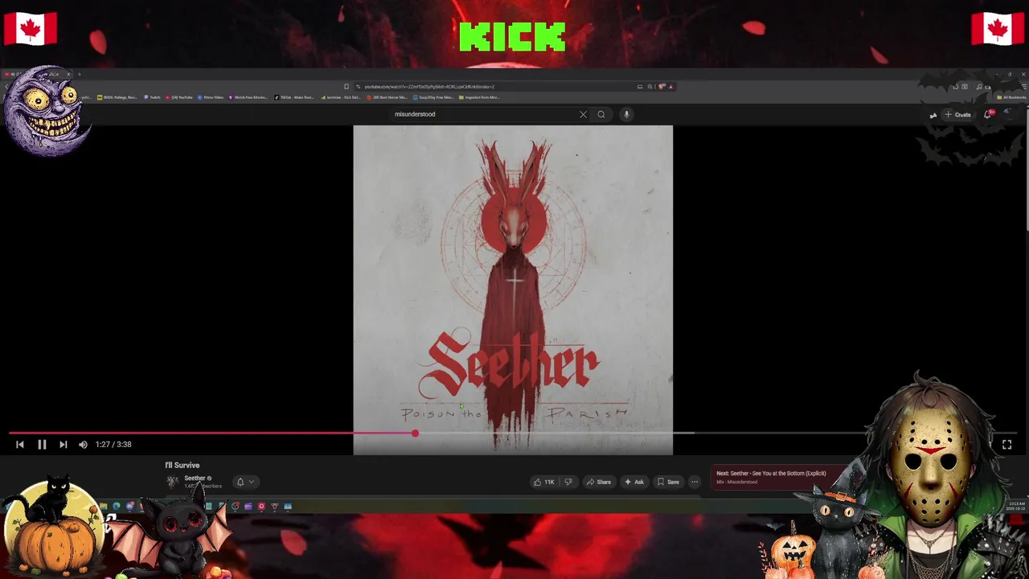
Task: Open the IMDb Ratings bookmark
Action: [117, 97]
